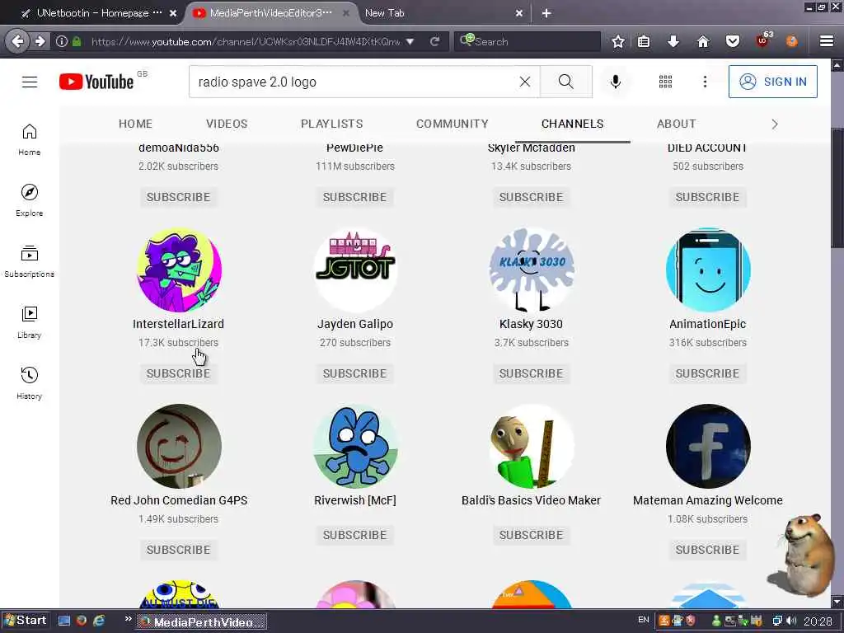Open the Klasky 3030 channel avatar
The height and width of the screenshot is (633, 844).
tap(532, 270)
